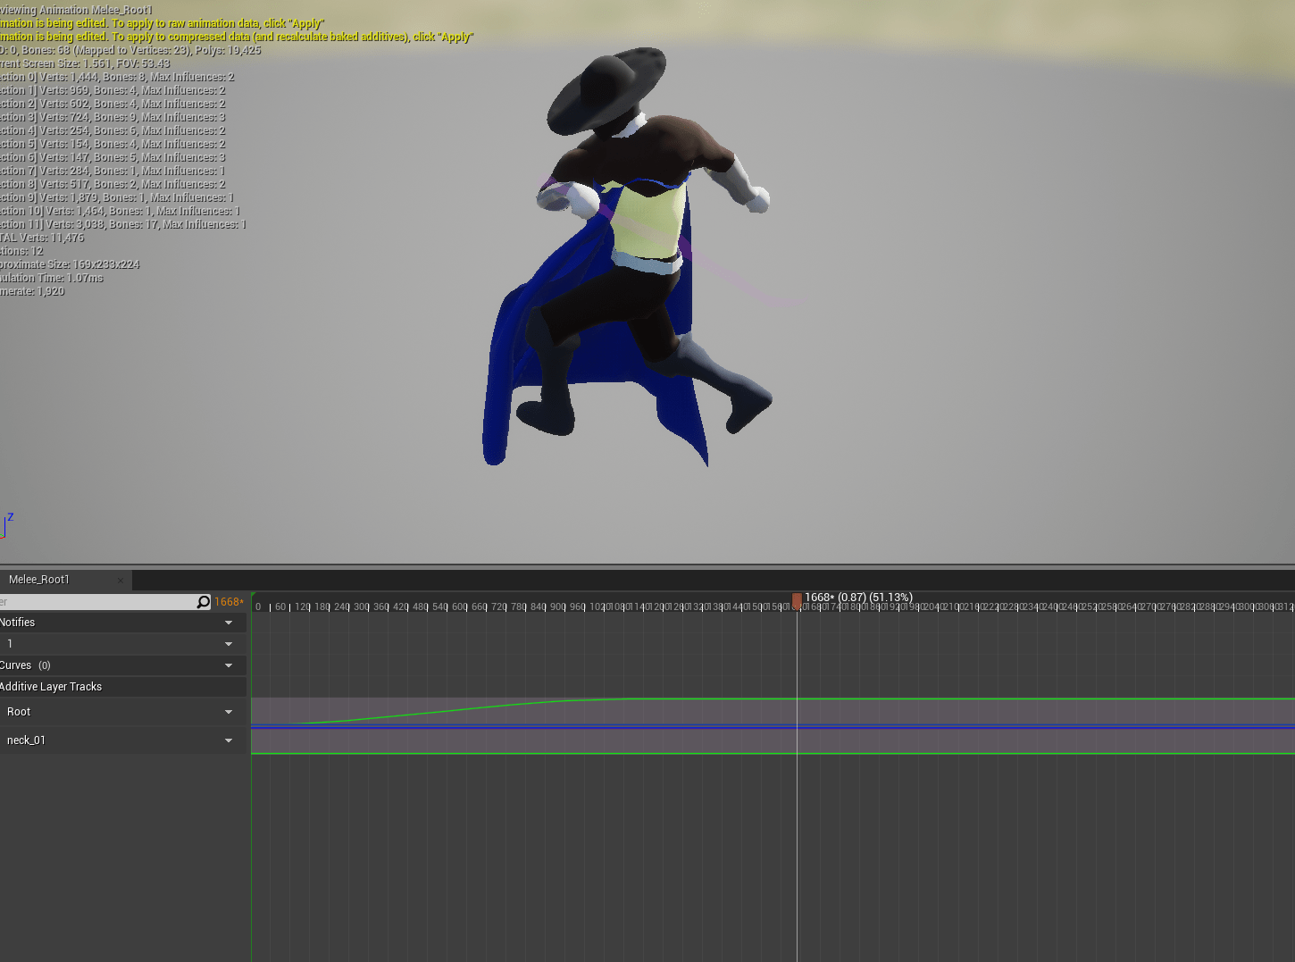Image resolution: width=1295 pixels, height=962 pixels.
Task: Click the red playhead scrub handle
Action: [797, 600]
